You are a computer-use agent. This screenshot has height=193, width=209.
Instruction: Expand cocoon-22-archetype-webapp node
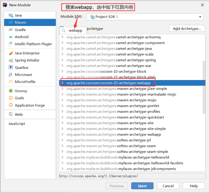coord(62,83)
